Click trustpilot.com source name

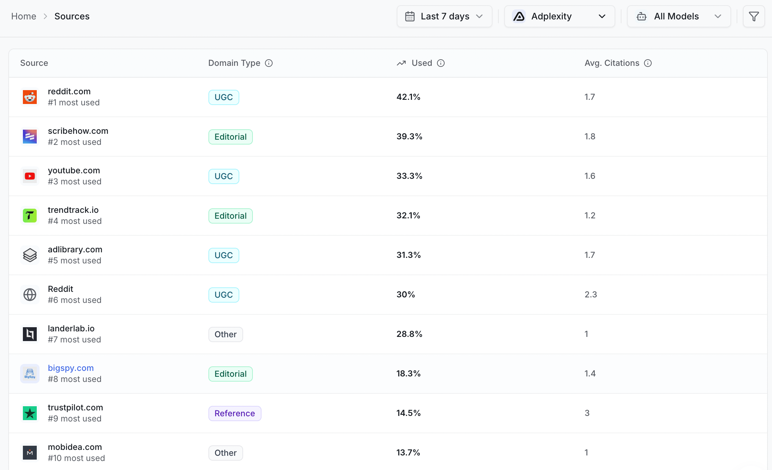pyautogui.click(x=75, y=408)
